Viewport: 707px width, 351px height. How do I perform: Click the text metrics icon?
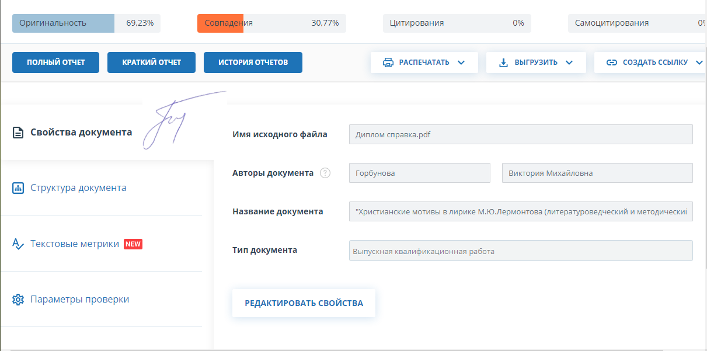pos(18,244)
